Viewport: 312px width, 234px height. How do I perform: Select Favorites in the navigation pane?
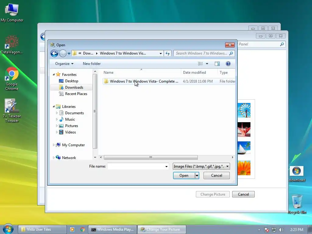pyautogui.click(x=69, y=74)
